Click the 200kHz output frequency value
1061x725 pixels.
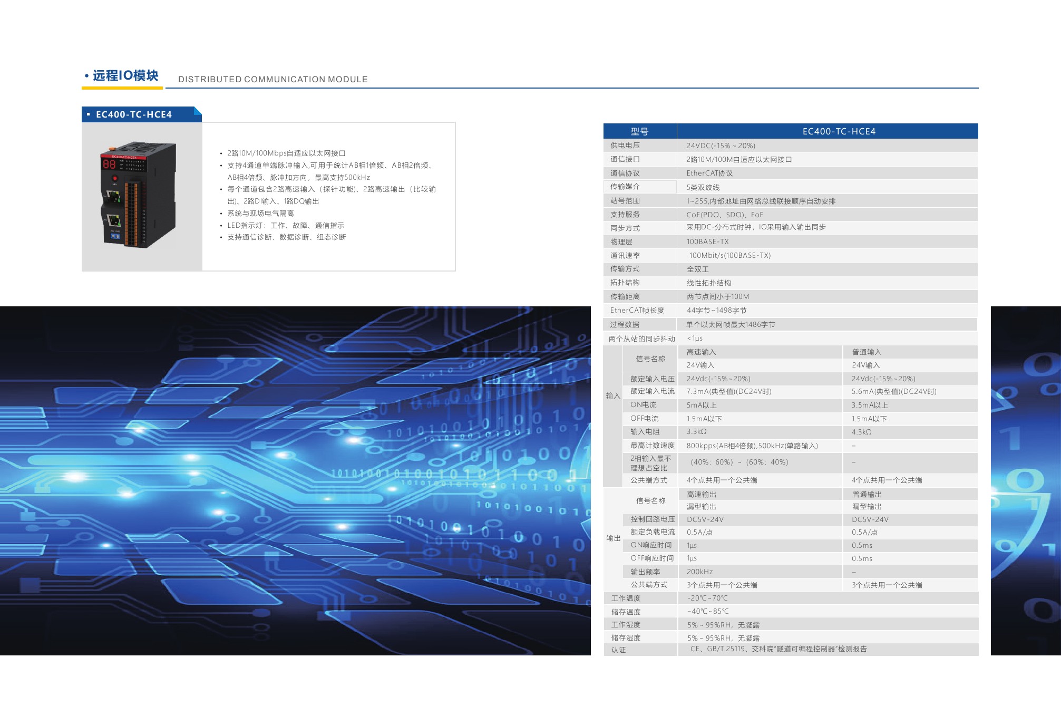(699, 572)
